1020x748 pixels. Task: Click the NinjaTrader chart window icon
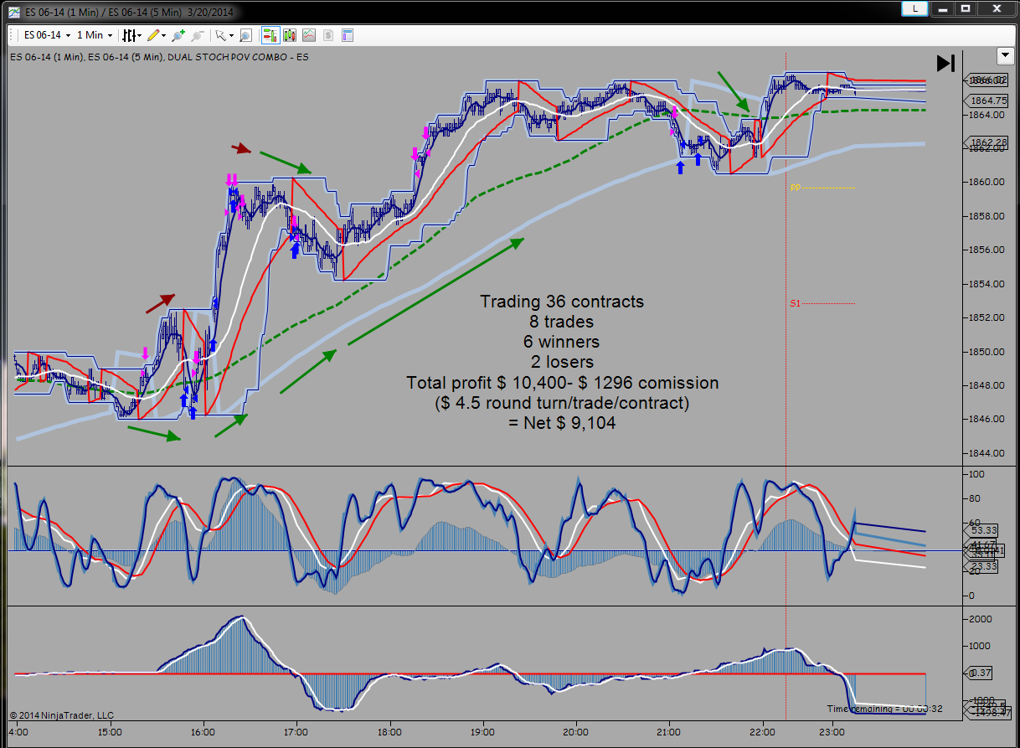click(x=15, y=13)
